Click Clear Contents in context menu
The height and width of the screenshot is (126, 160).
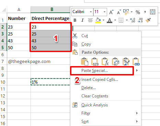[x=95, y=96]
